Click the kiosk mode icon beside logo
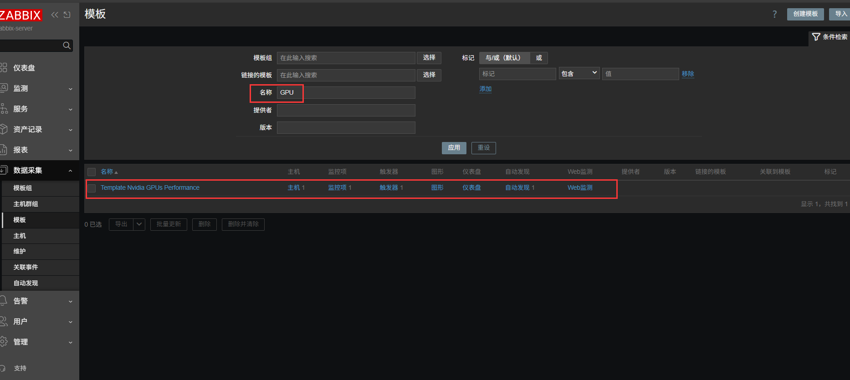 [x=67, y=15]
